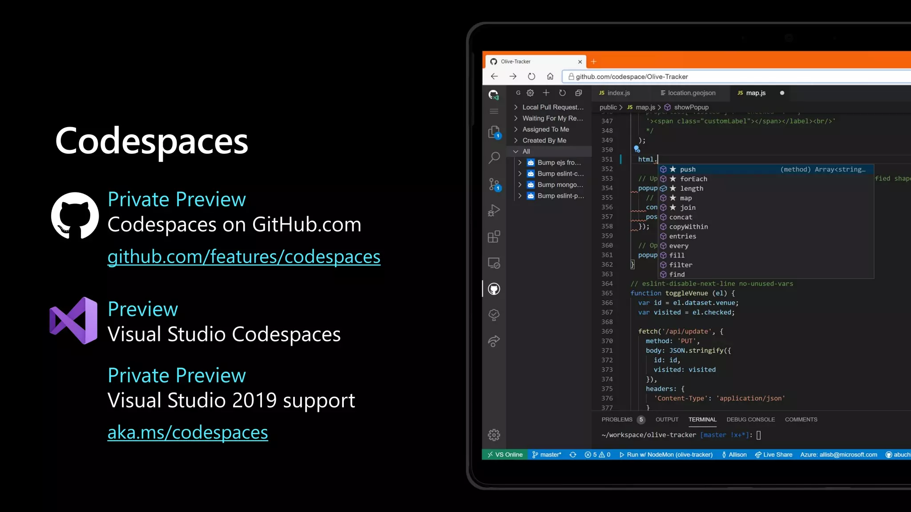Open the Remote Explorer icon
Screen dimensions: 911x512
click(x=494, y=263)
